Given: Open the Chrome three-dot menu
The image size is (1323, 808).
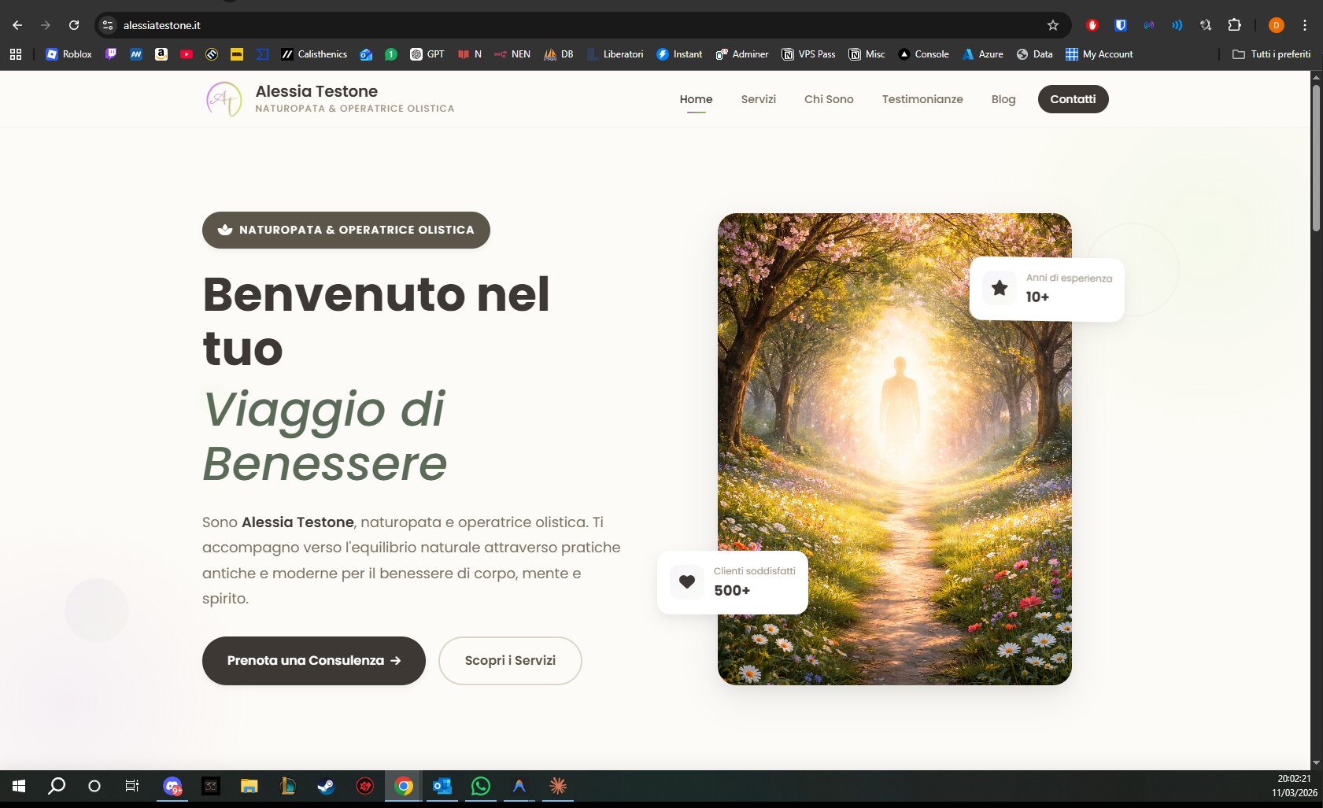Looking at the screenshot, I should (x=1304, y=25).
